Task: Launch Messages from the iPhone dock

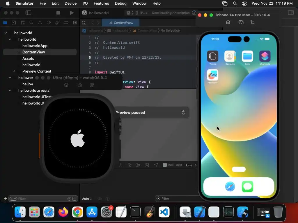Action: [x=247, y=187]
